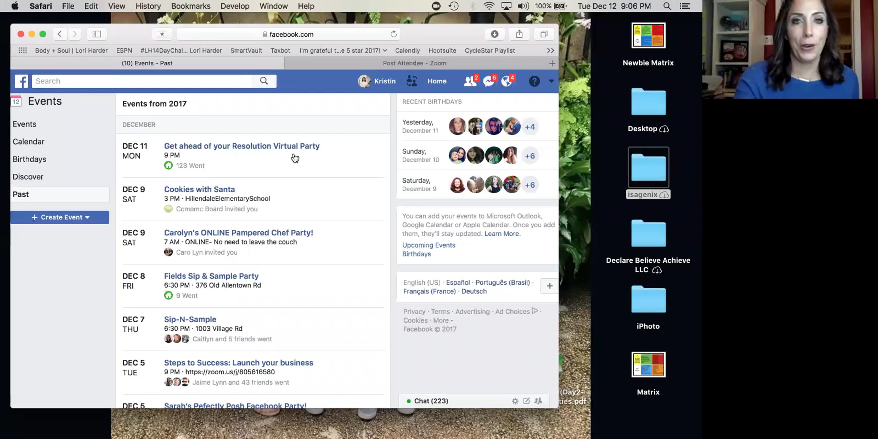Select Discover in Events sidebar
878x439 pixels.
pyautogui.click(x=28, y=177)
